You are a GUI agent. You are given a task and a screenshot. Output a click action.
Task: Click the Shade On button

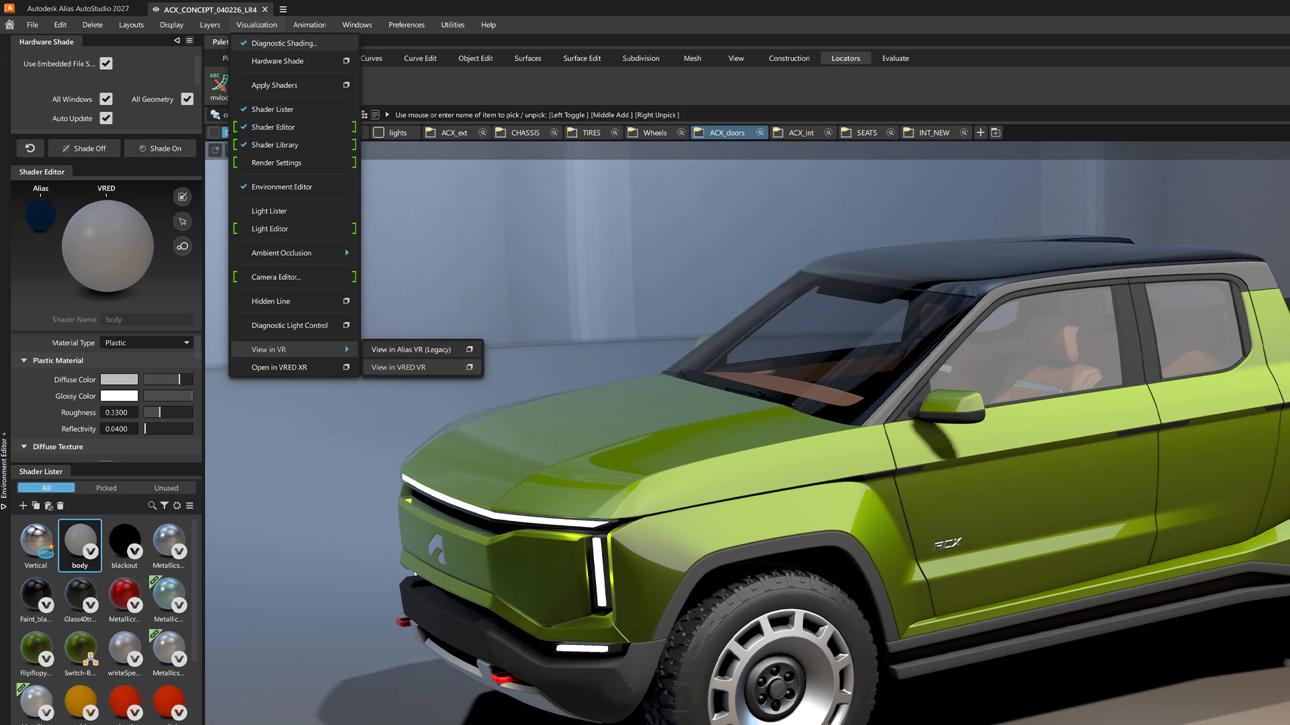click(x=160, y=148)
